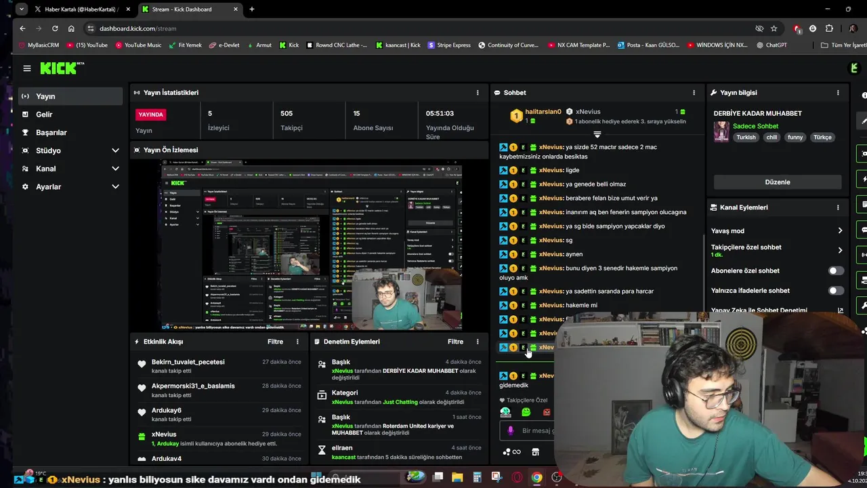867x488 pixels.
Task: Toggle Abonelere özel sohbet switch
Action: click(836, 271)
